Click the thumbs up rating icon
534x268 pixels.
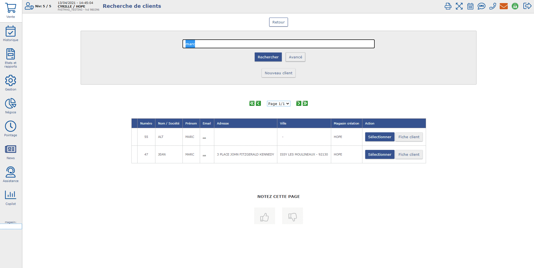(264, 216)
